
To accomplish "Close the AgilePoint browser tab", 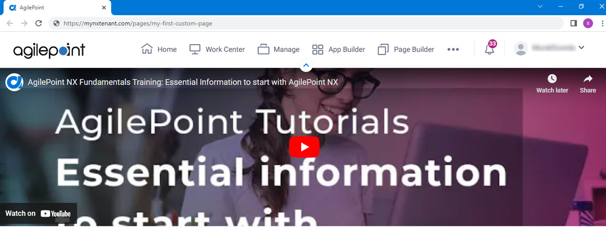I will 104,8.
